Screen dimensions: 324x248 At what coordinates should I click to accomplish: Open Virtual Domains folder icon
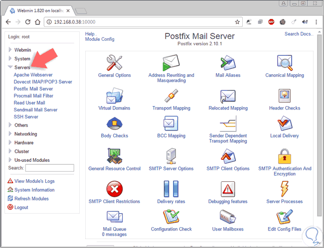pyautogui.click(x=114, y=96)
